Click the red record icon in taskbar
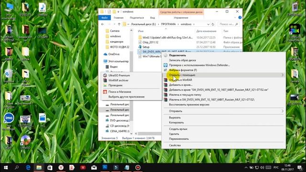The height and width of the screenshot is (172, 306). pos(138,167)
